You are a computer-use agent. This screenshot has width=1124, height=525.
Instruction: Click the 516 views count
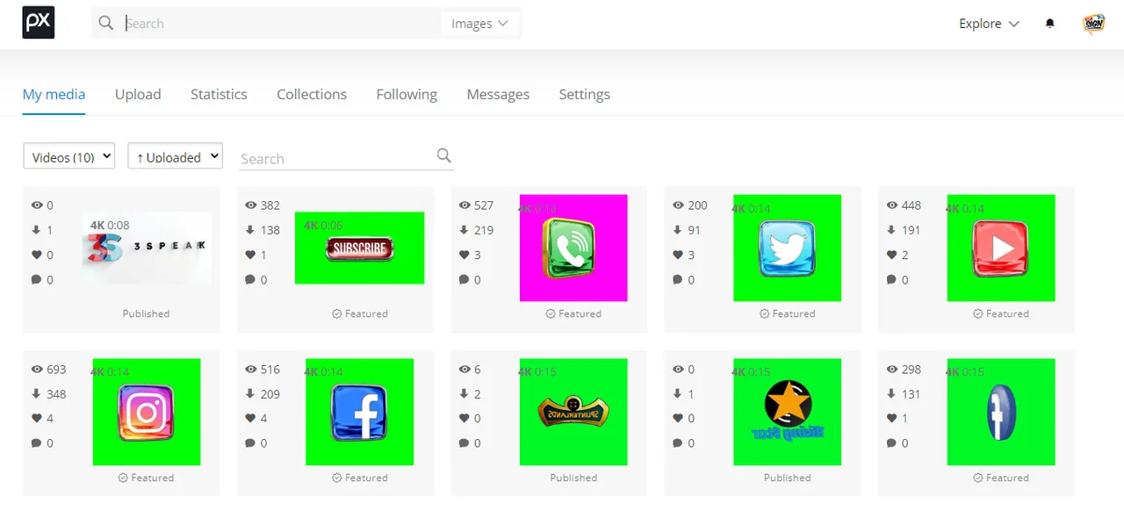click(270, 370)
